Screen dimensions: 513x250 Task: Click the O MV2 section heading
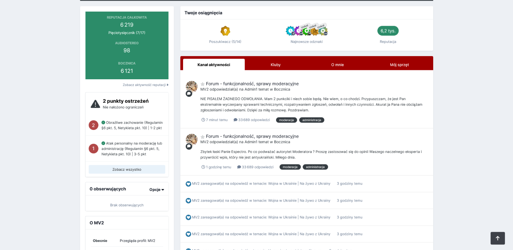(97, 223)
